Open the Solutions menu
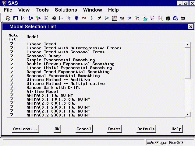Viewport: 195px width, 146px height. point(66,10)
